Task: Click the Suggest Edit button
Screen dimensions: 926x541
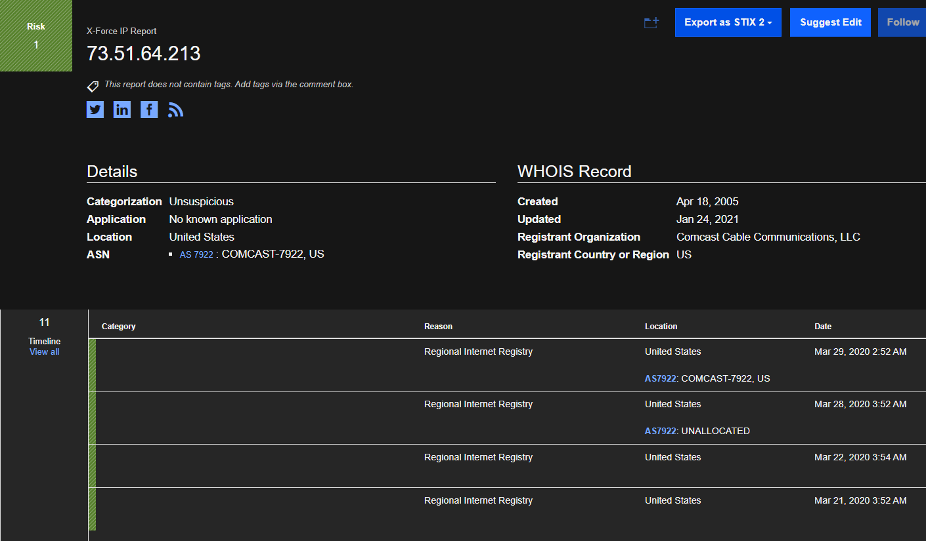Action: [x=831, y=22]
